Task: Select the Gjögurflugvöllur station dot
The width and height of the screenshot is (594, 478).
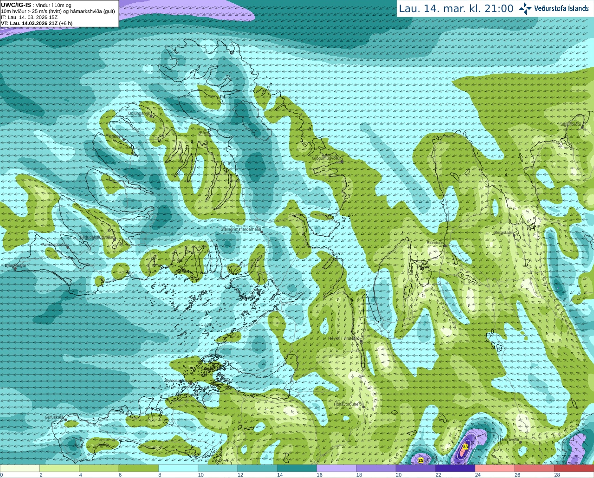Action: click(342, 161)
